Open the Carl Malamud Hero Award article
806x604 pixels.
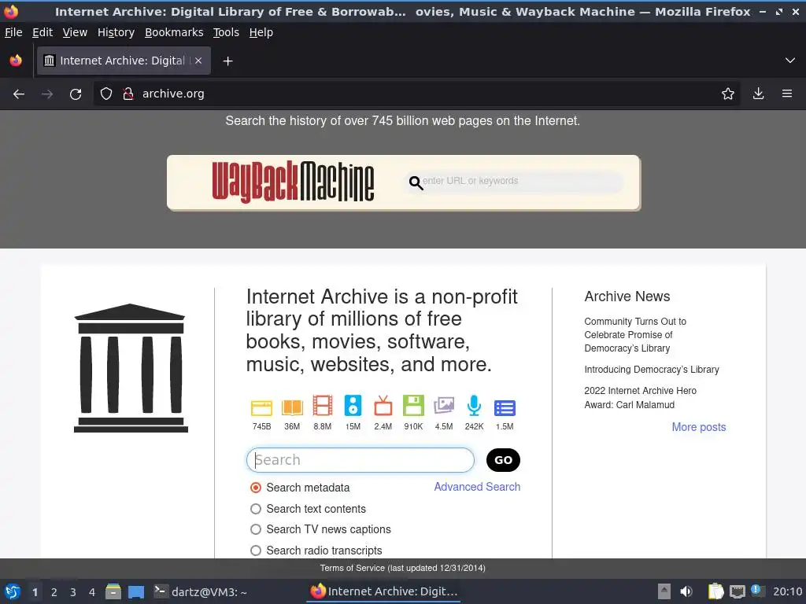click(x=640, y=397)
